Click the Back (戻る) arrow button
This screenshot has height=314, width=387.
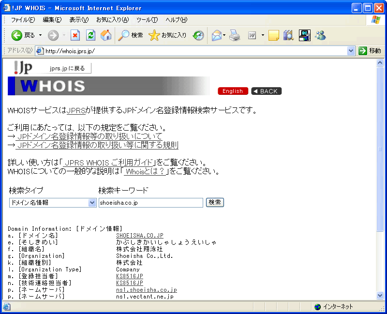tap(23, 35)
